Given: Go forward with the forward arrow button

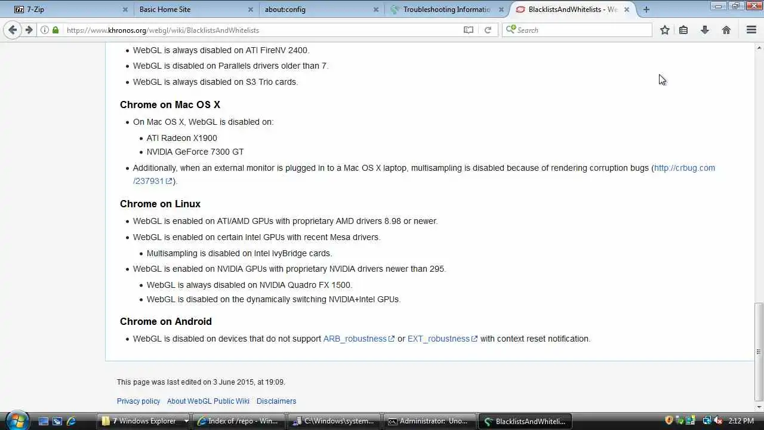Looking at the screenshot, I should click(29, 30).
